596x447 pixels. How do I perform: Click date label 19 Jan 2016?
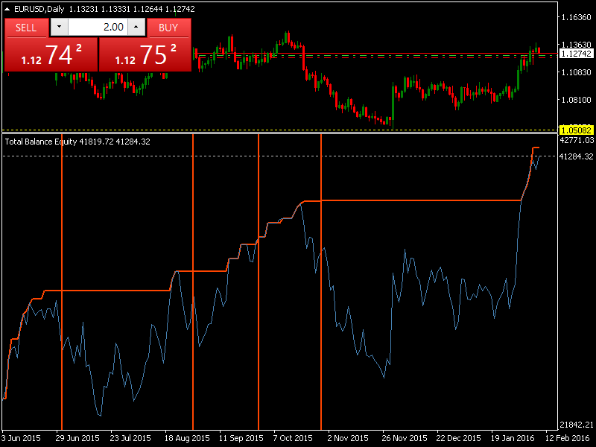[513, 438]
